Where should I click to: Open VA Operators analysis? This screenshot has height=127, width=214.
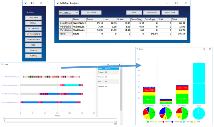click(33, 28)
